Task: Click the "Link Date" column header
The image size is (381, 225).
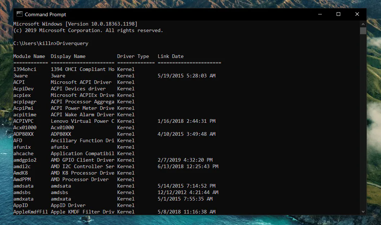Action: (171, 56)
